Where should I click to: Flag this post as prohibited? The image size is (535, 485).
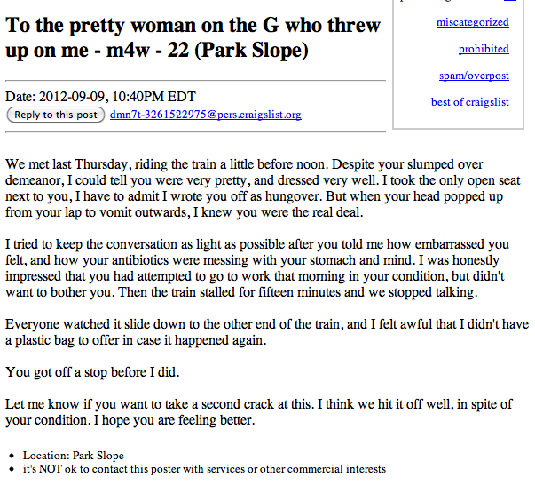tap(484, 49)
